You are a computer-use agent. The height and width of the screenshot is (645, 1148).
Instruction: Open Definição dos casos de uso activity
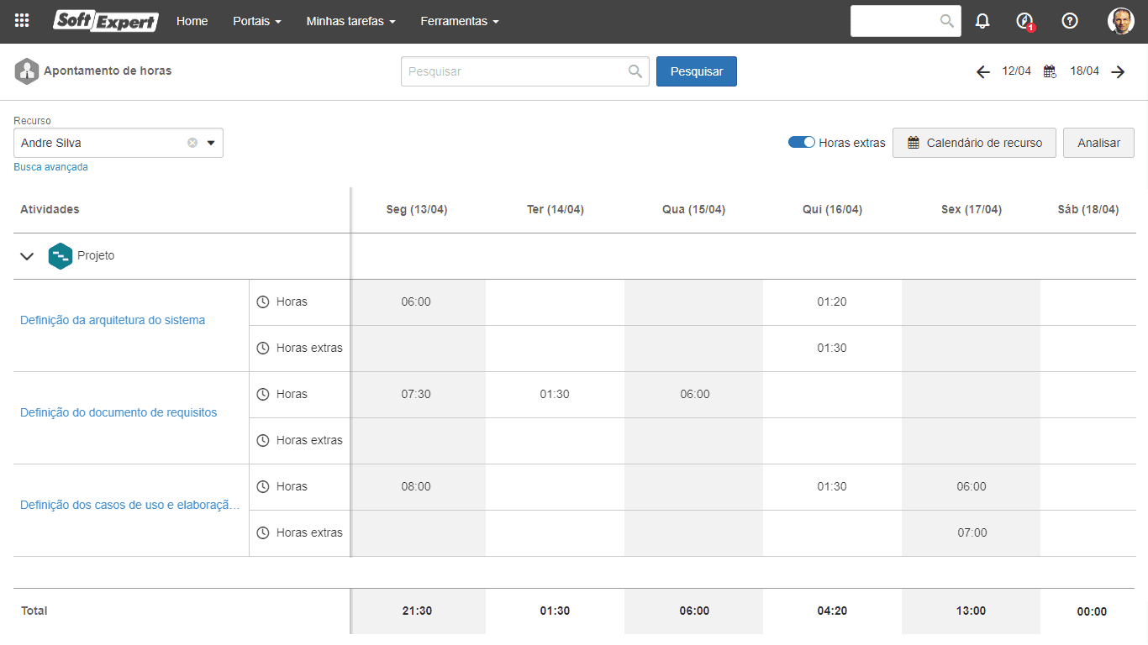coord(130,505)
